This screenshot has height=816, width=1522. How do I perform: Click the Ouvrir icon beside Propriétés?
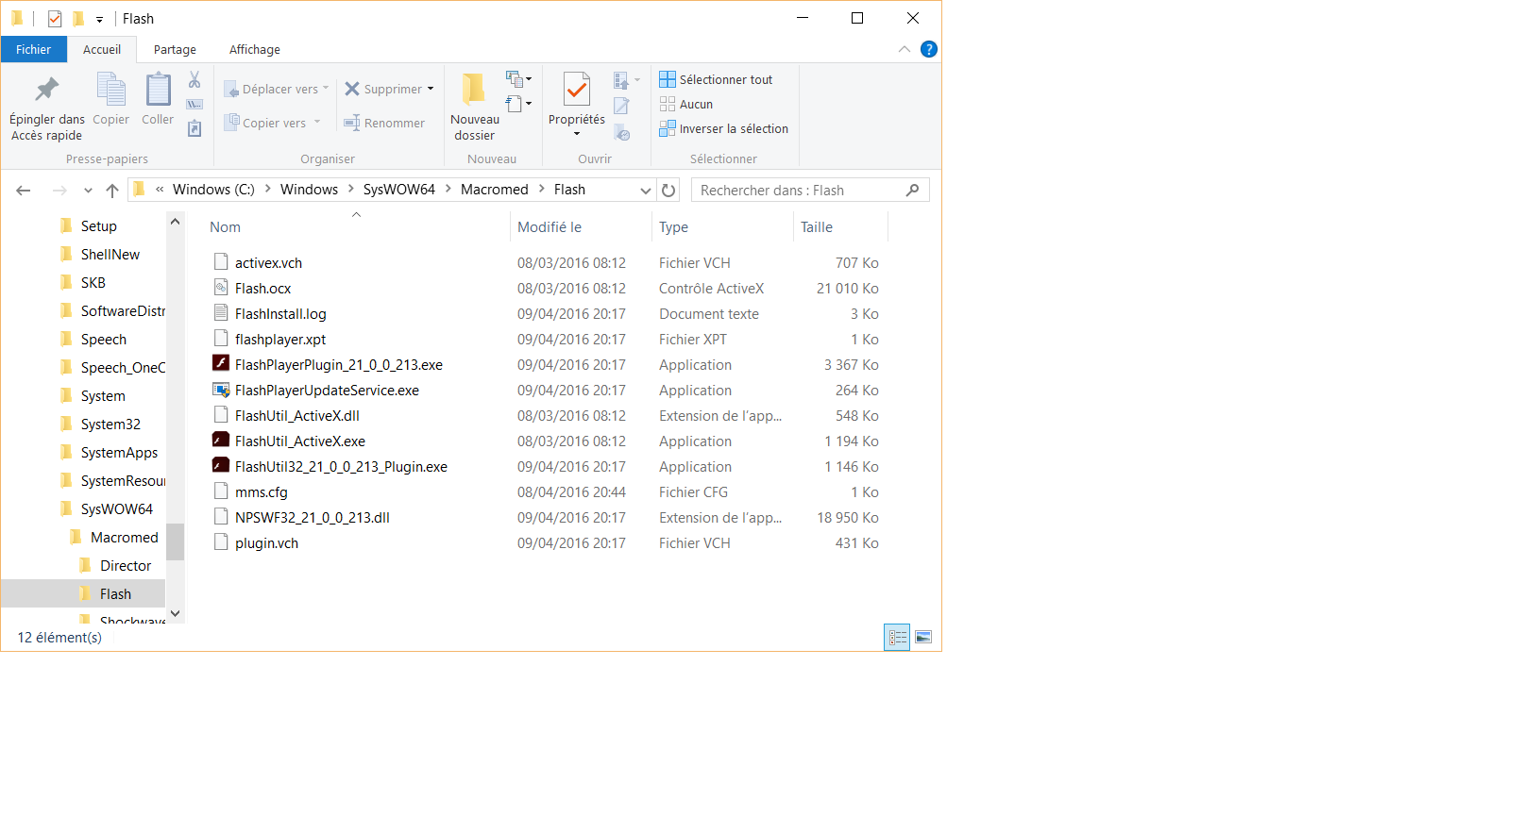tap(621, 80)
